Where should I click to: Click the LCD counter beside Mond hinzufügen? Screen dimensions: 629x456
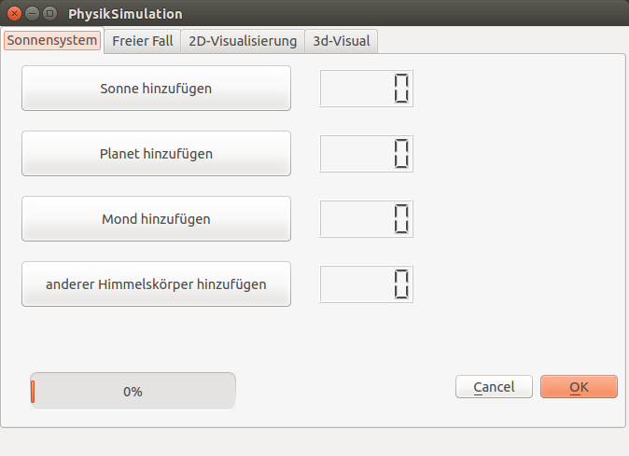[366, 219]
